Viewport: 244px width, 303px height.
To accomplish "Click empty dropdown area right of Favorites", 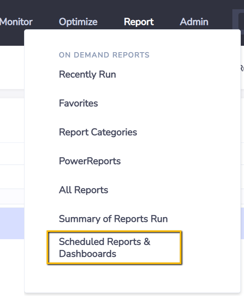I will (x=169, y=103).
